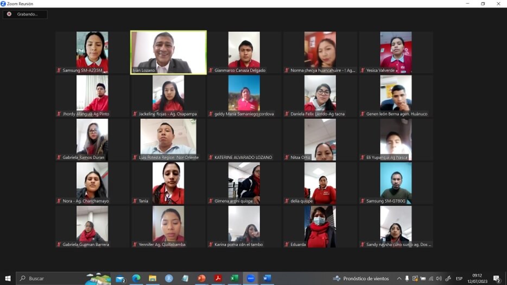The height and width of the screenshot is (285, 507).
Task: Open the Windows Start menu
Action: [8, 278]
